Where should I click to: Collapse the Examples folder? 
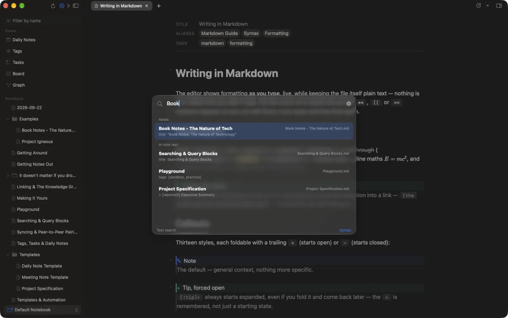pos(8,119)
